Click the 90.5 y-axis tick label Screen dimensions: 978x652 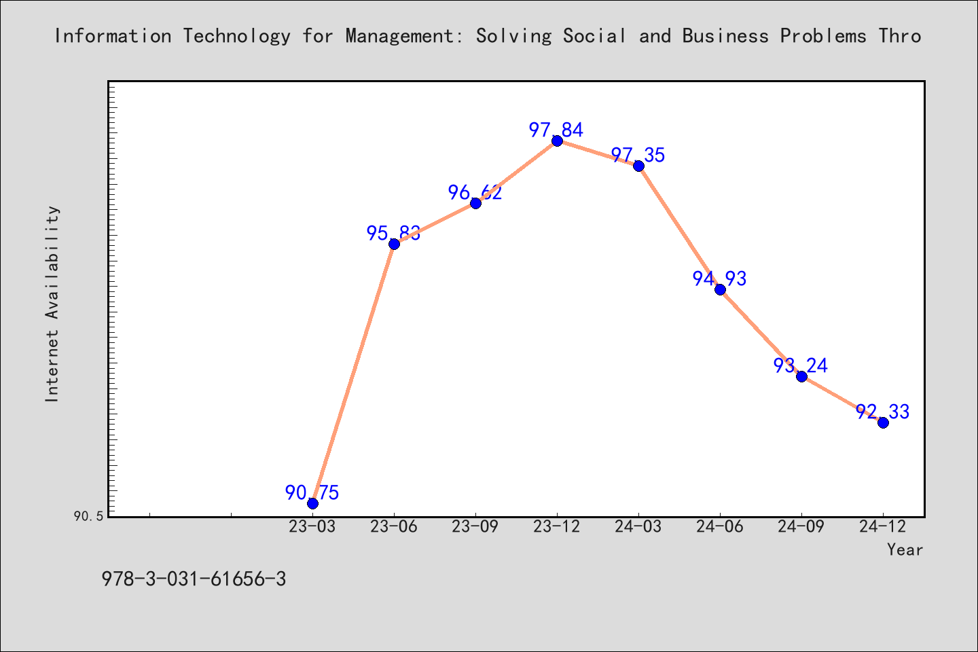(x=88, y=517)
